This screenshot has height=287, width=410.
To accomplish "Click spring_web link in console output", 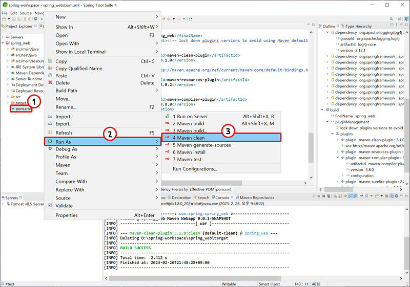I will click(x=256, y=233).
